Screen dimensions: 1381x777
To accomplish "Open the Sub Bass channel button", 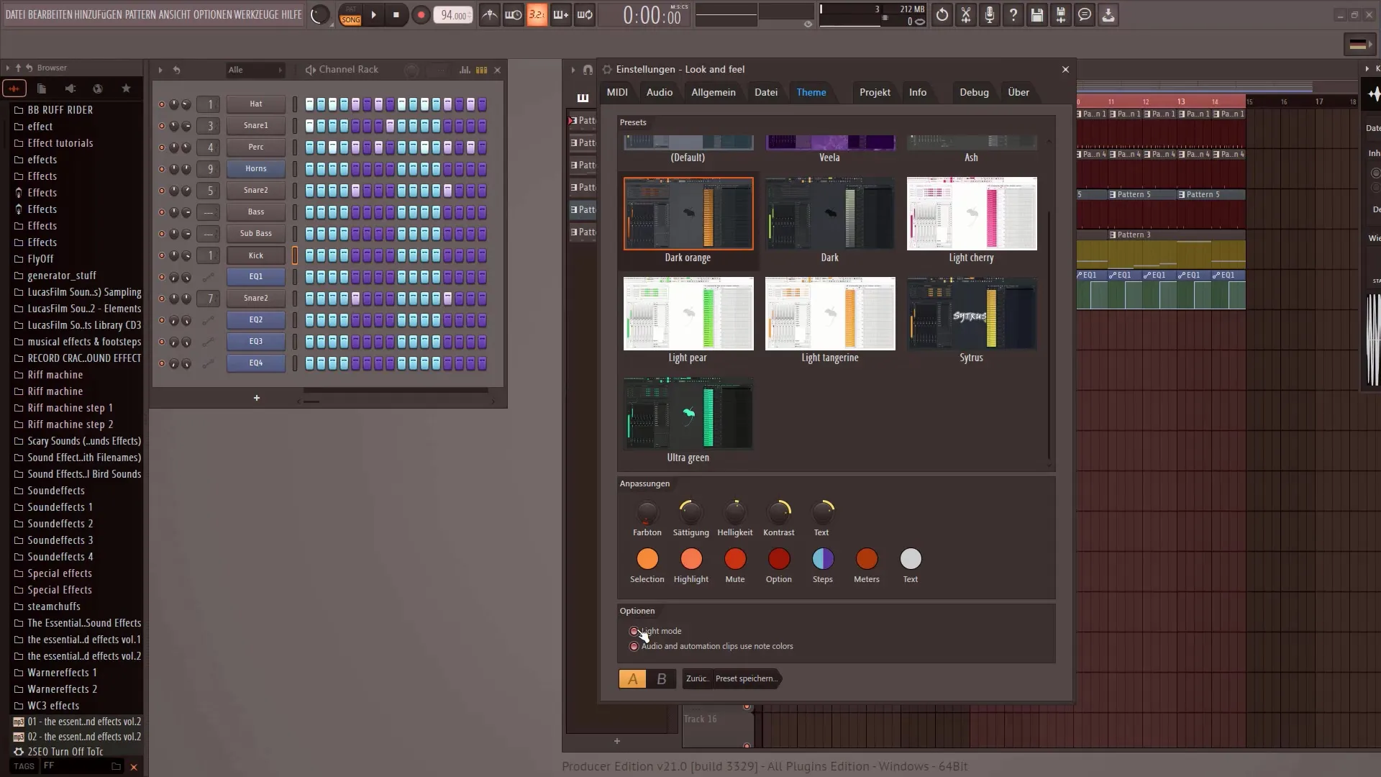I will click(x=256, y=234).
